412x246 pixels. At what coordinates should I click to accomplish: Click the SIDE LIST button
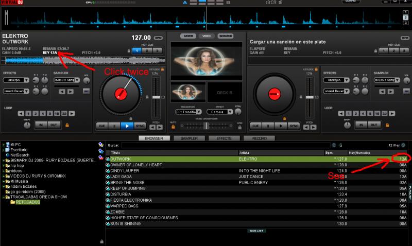[256, 231]
